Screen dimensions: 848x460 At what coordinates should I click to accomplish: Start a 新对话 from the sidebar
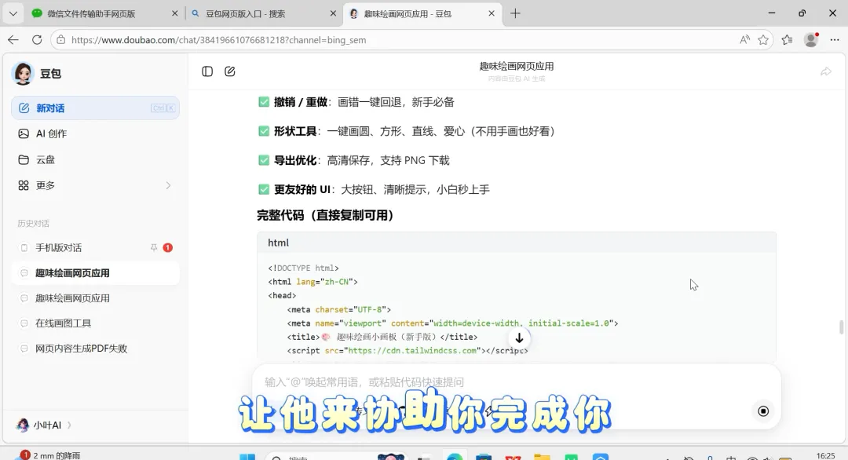95,108
